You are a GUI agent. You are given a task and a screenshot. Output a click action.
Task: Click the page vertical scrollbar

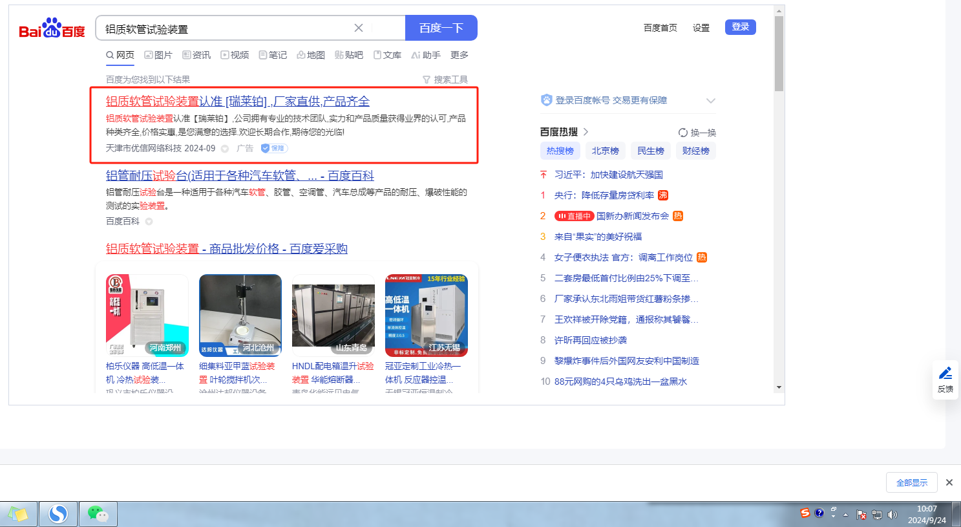[x=779, y=55]
